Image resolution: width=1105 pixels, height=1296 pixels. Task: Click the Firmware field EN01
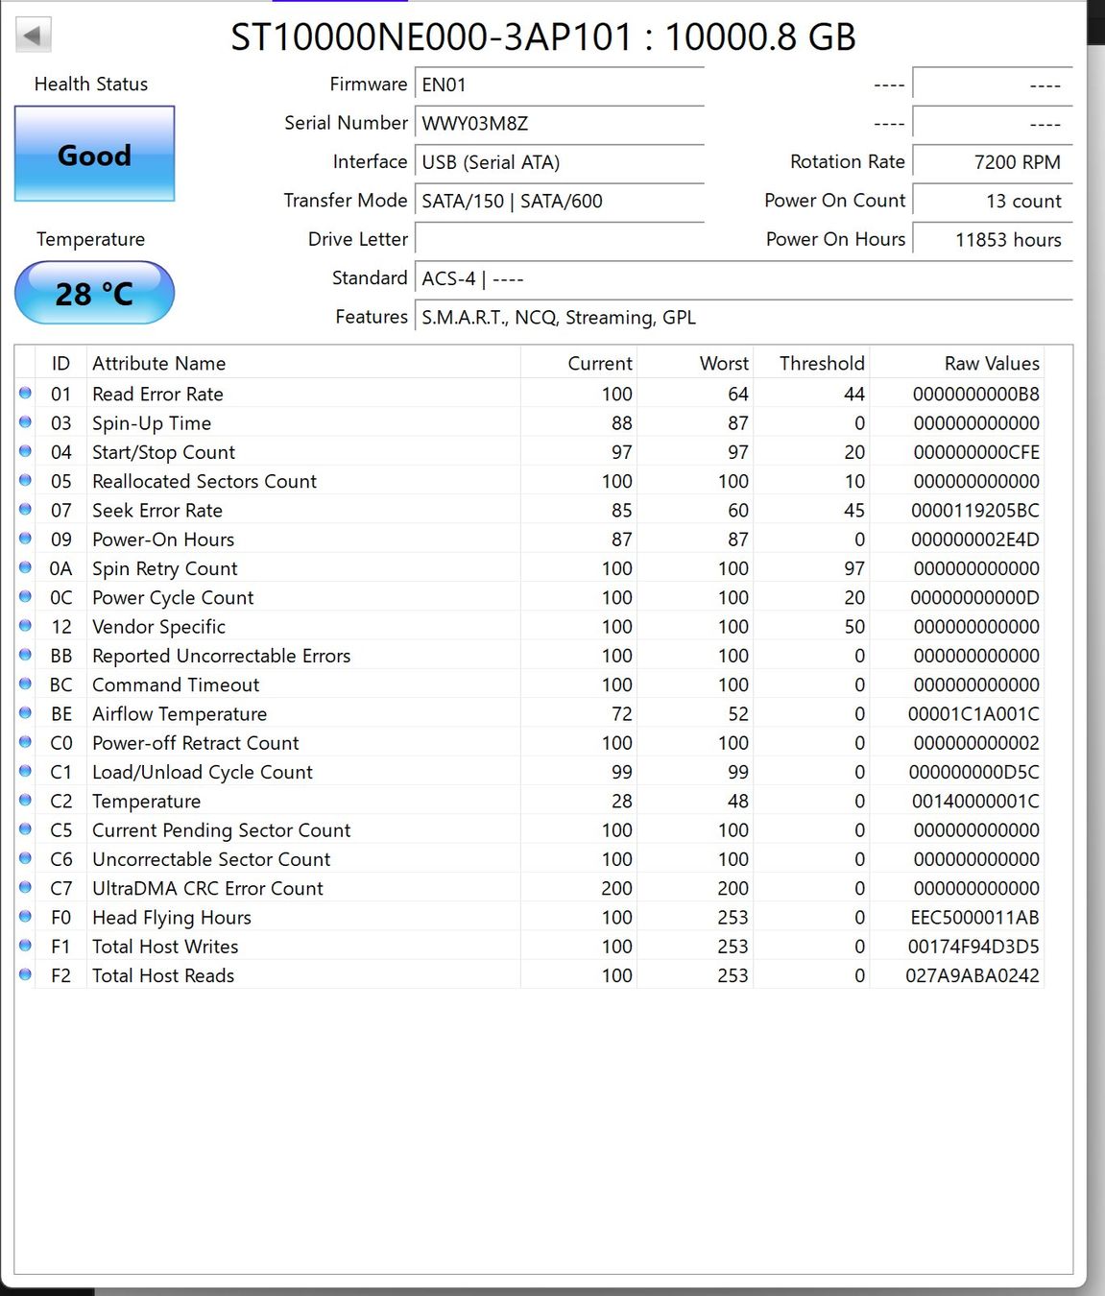[560, 84]
